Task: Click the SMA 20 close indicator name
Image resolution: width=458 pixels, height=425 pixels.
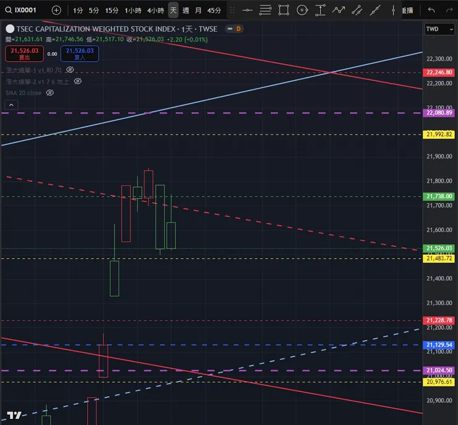Action: [x=24, y=93]
